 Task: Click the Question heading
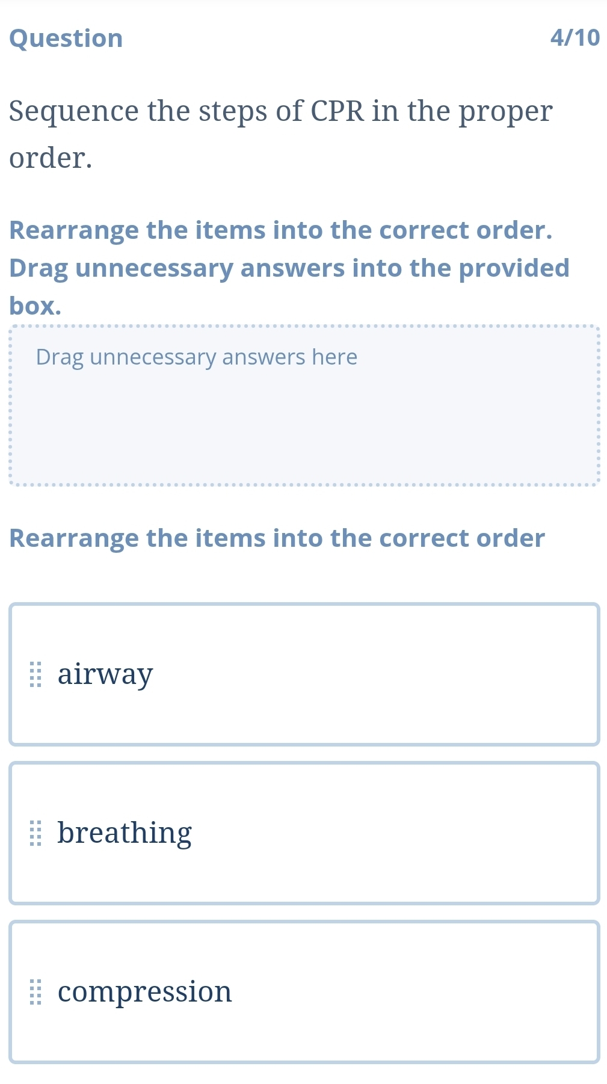66,38
